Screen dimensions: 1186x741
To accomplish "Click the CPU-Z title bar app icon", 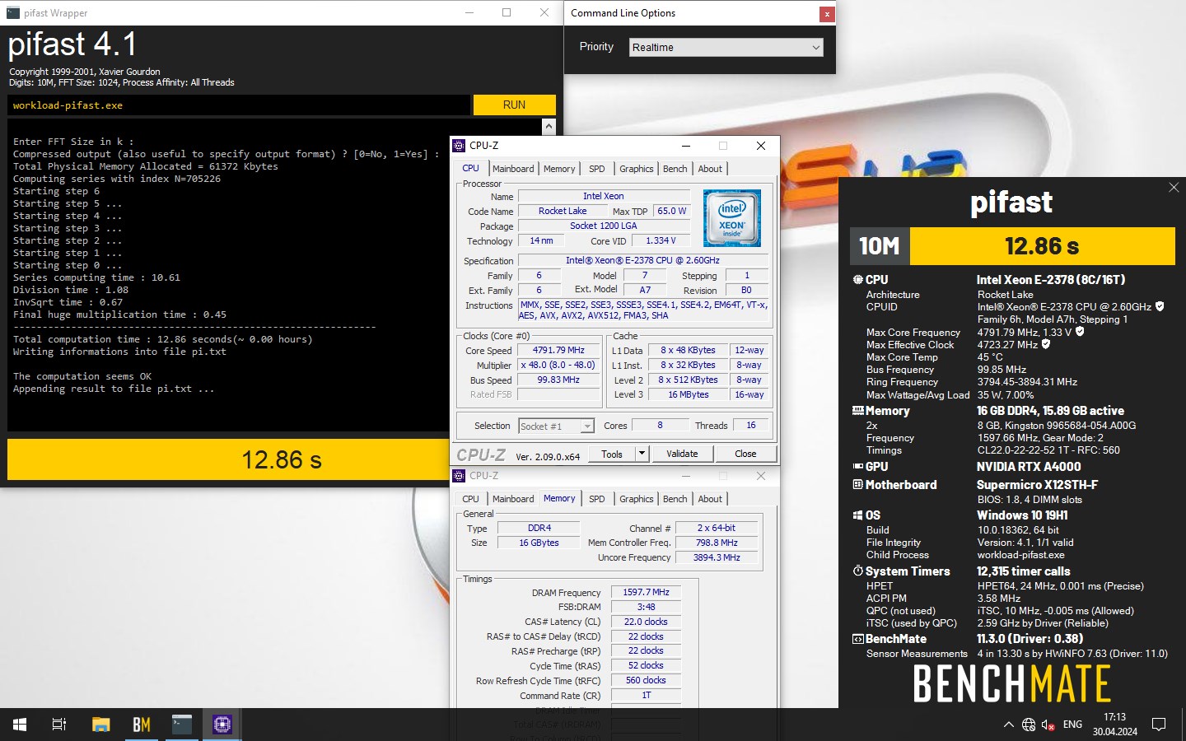I will point(459,146).
